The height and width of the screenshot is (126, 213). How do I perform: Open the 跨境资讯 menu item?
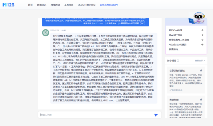click(42, 5)
